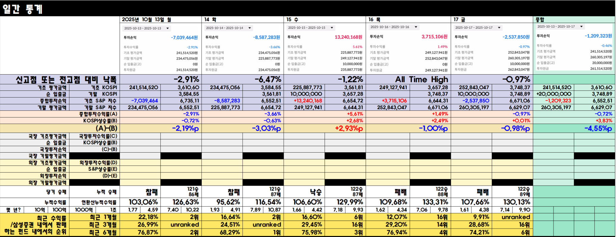Select the 107.66% cumulative return cell

coord(471,202)
